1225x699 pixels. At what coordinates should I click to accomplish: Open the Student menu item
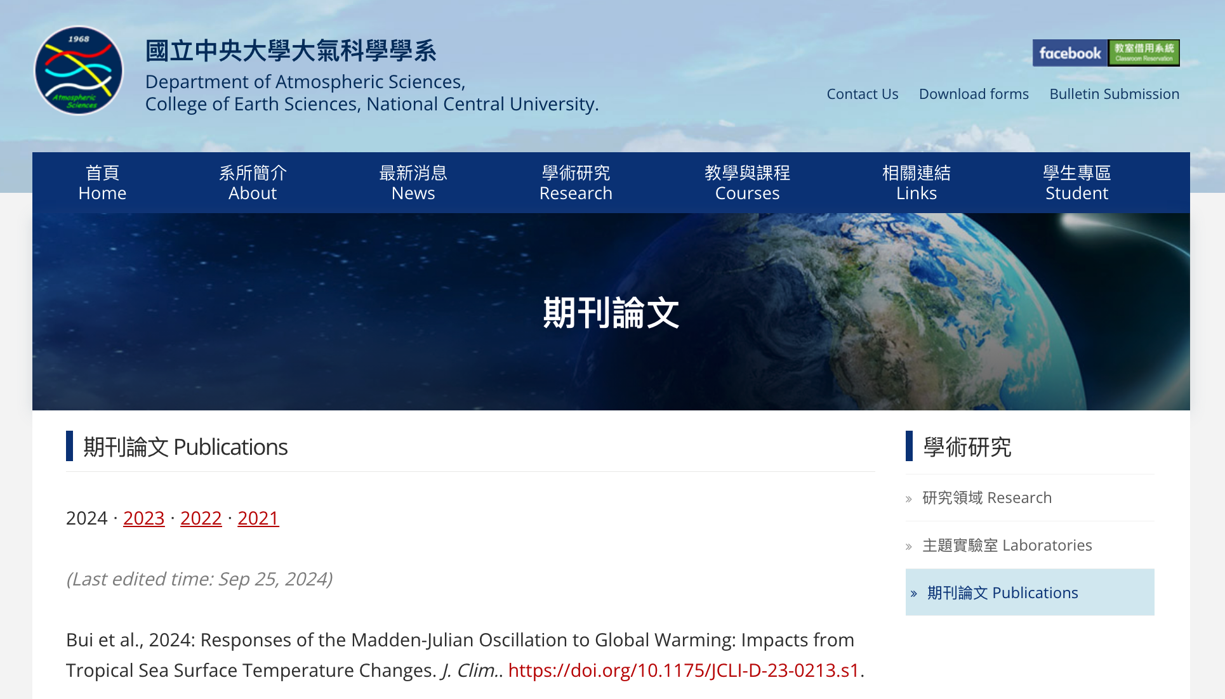click(1076, 183)
